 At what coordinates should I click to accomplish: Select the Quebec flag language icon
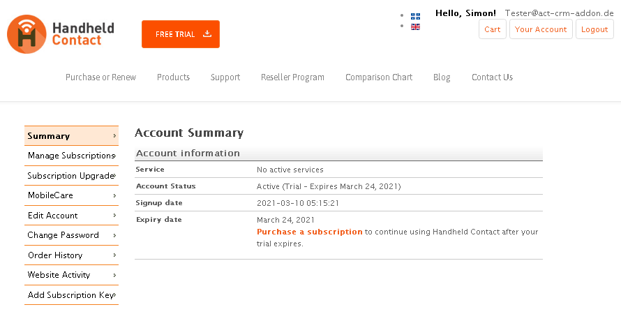pos(415,16)
